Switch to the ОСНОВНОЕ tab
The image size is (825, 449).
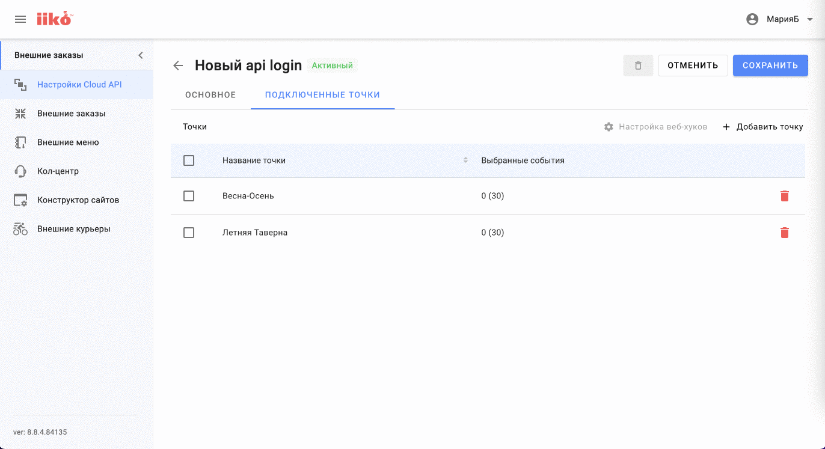click(x=210, y=95)
